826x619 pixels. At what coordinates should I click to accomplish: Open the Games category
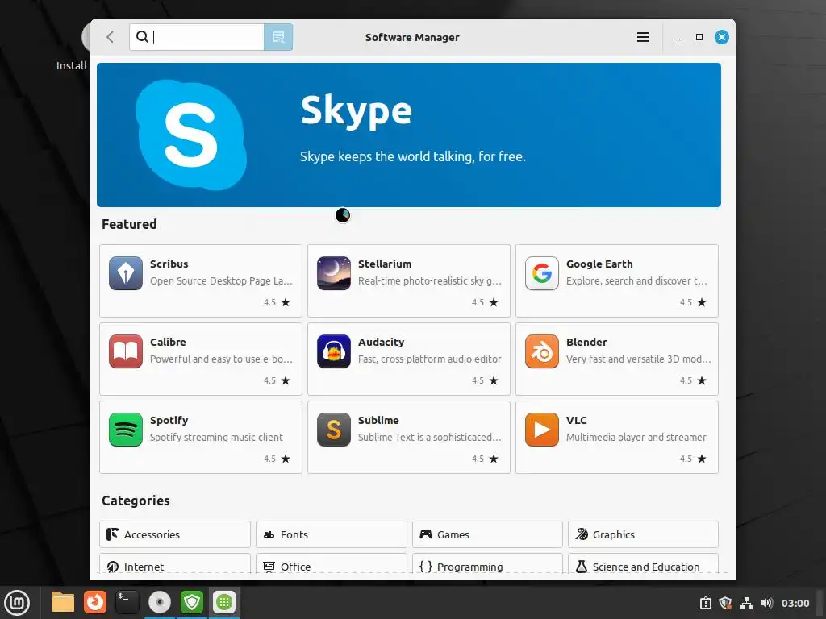point(487,534)
